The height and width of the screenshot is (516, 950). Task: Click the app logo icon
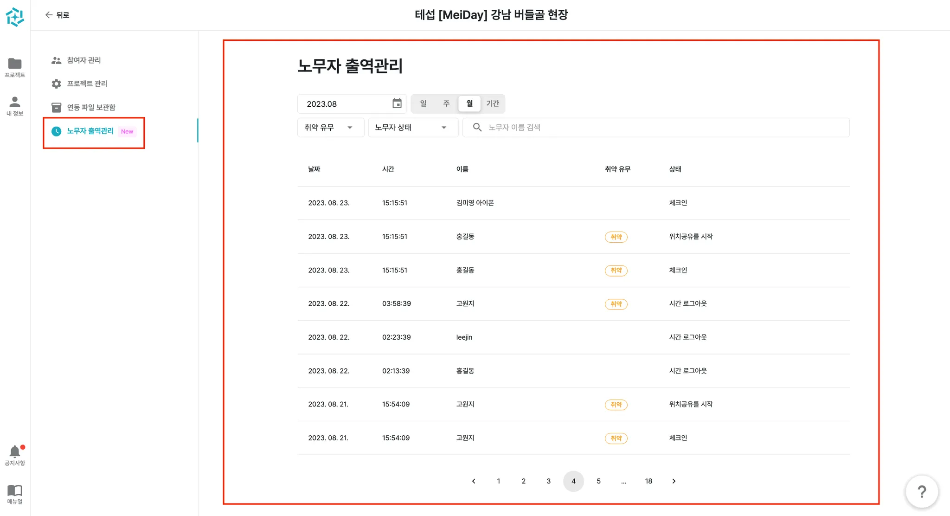15,17
